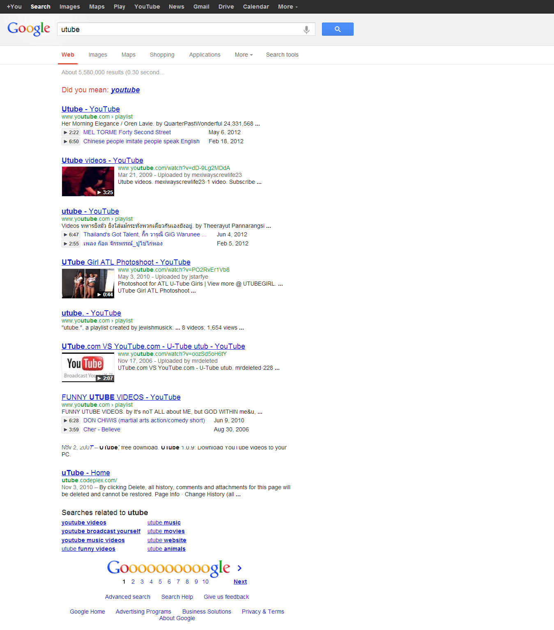Open Search tools
This screenshot has height=630, width=554.
[282, 55]
